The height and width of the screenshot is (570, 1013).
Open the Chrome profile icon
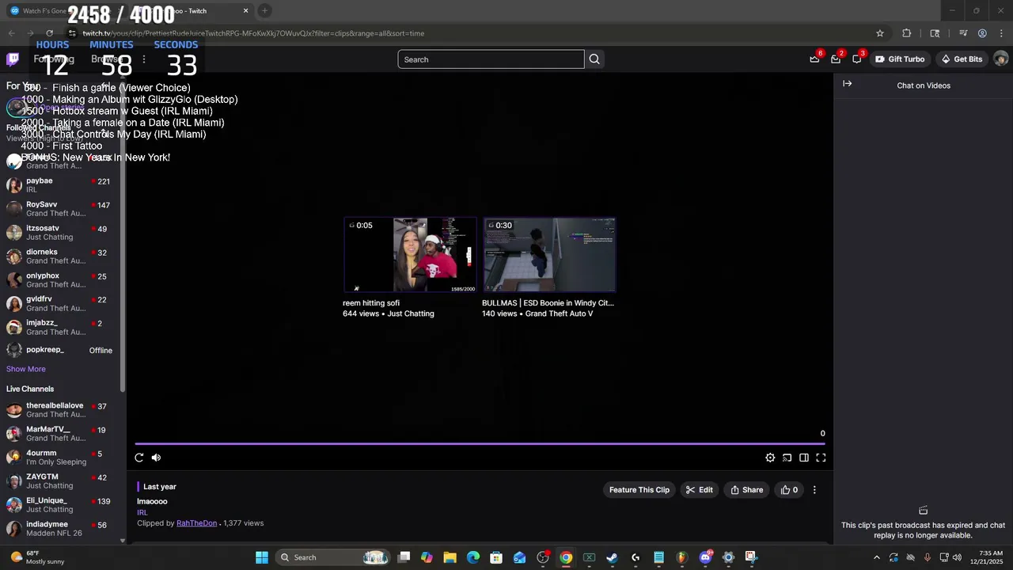(x=982, y=33)
